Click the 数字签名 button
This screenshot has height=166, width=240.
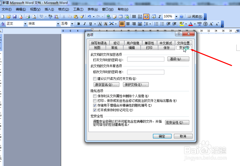tap(106, 85)
